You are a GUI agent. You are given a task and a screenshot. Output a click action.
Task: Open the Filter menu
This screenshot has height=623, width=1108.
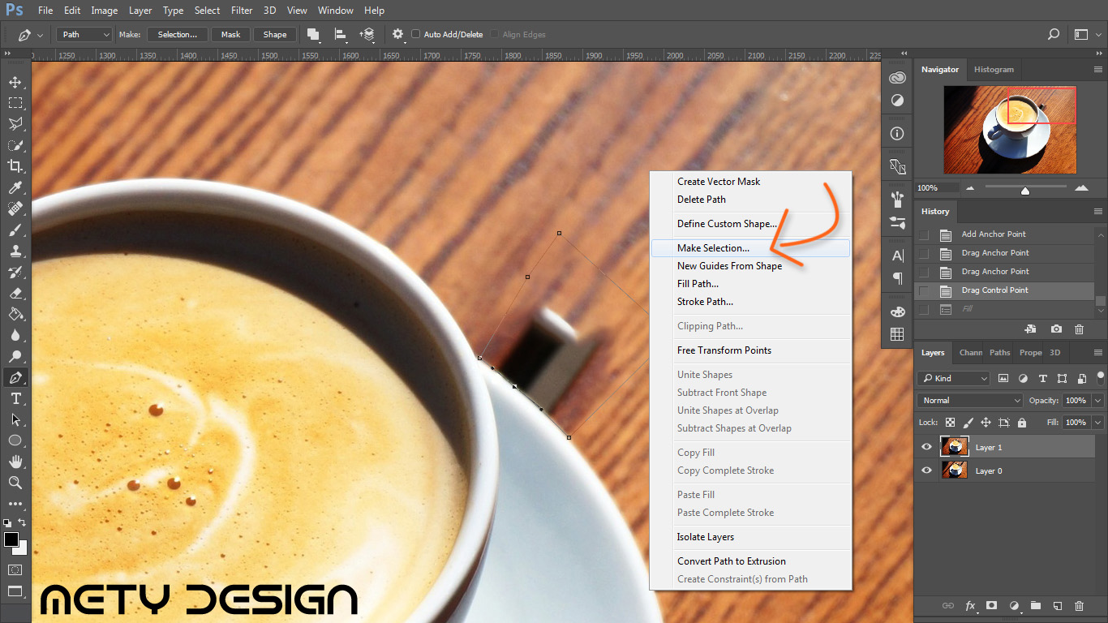pyautogui.click(x=242, y=11)
